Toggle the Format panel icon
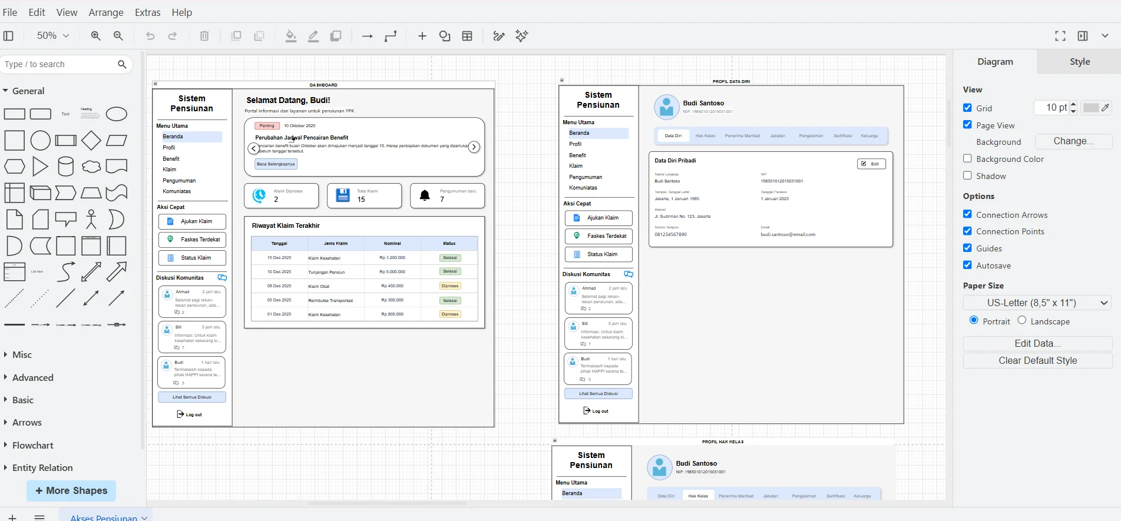This screenshot has height=521, width=1121. tap(1083, 36)
